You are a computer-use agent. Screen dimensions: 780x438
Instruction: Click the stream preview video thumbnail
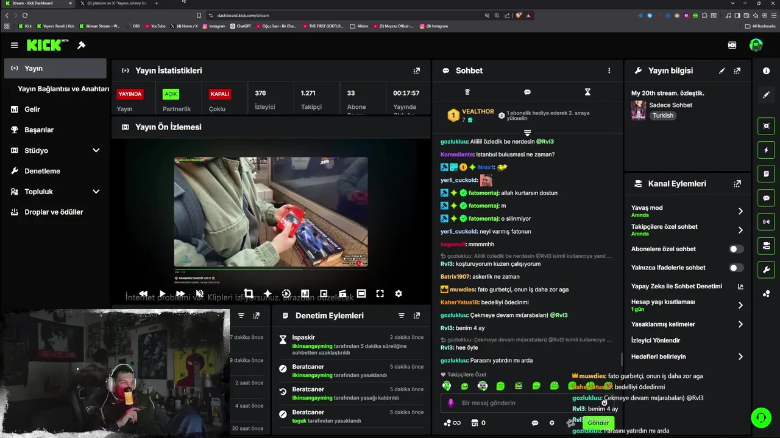(x=271, y=212)
